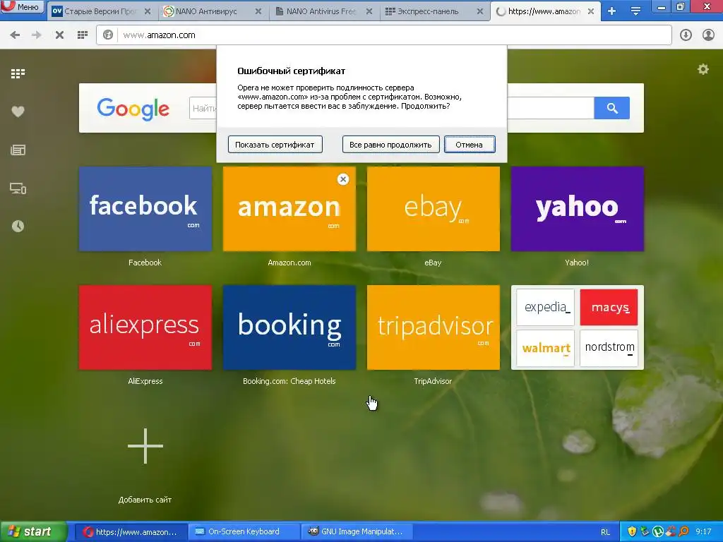723x542 pixels.
Task: Open the Yahoo speed dial tile
Action: (x=578, y=209)
